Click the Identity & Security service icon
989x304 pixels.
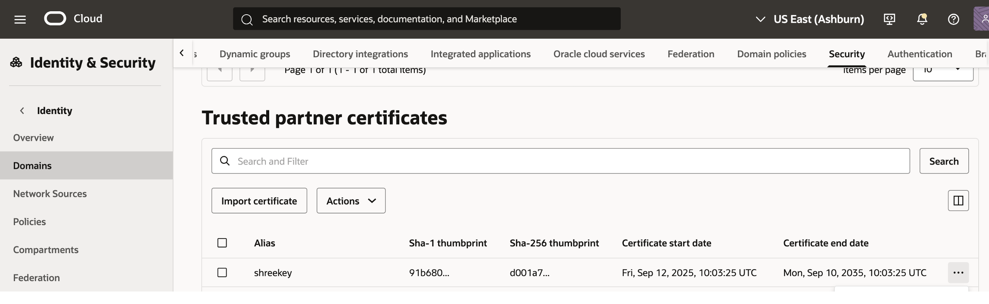(16, 62)
